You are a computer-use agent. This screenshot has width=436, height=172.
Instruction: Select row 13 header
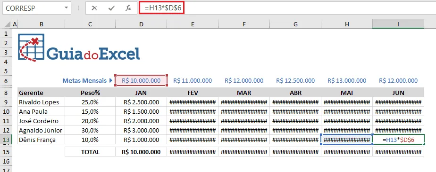[x=6, y=140]
